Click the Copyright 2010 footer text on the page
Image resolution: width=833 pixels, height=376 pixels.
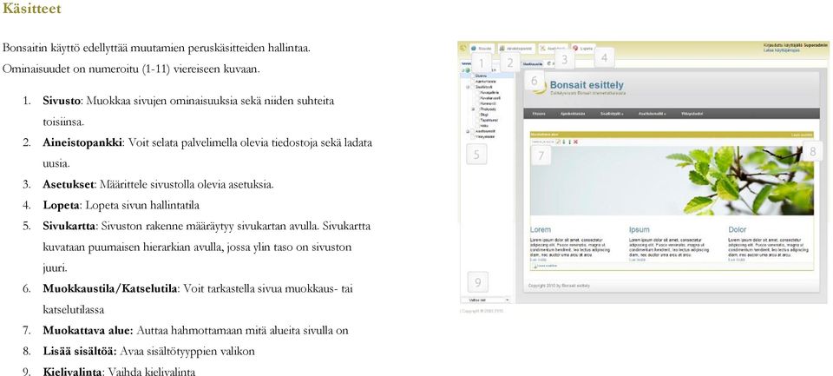tap(559, 286)
